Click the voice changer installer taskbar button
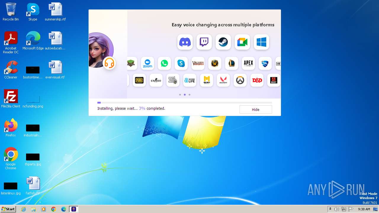Image resolution: width=379 pixels, height=213 pixels. pyautogui.click(x=74, y=209)
